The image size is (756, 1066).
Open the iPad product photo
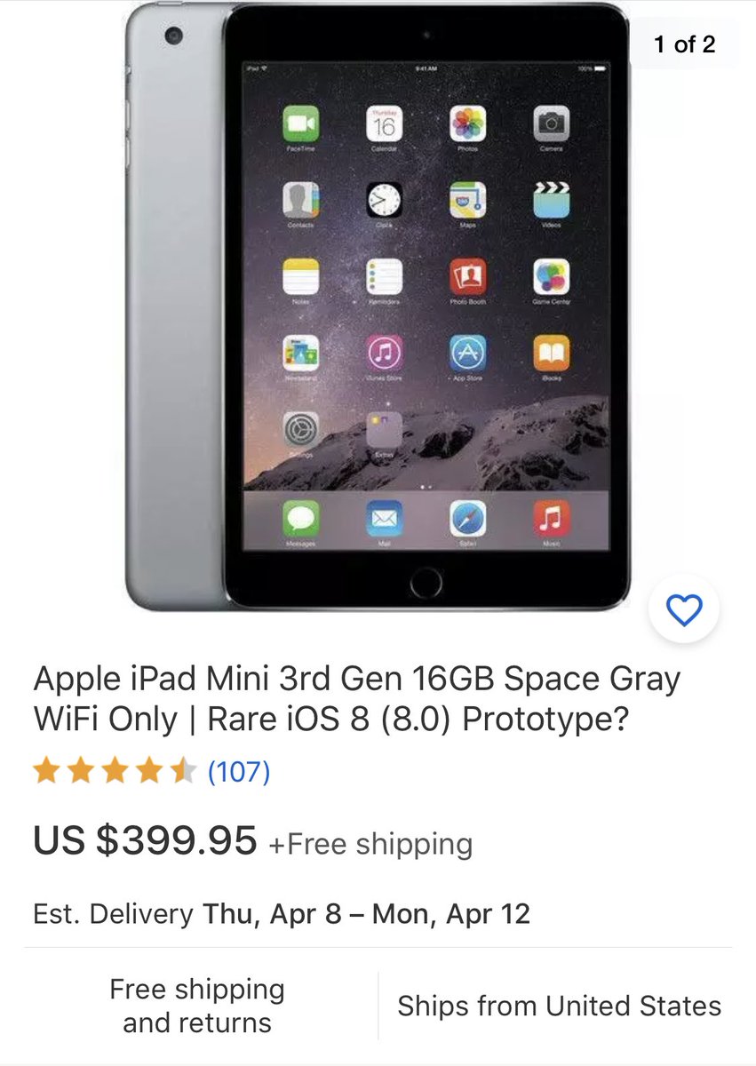tap(378, 306)
